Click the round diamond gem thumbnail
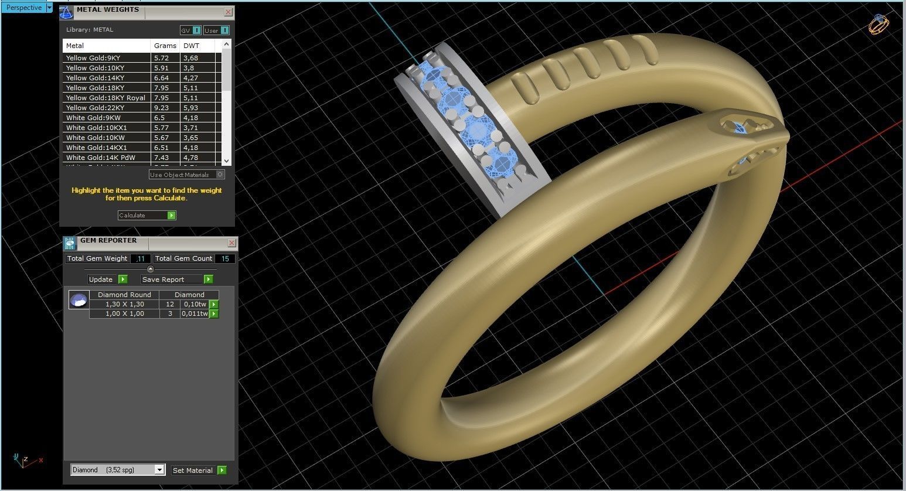Screen dimensions: 906x491 pos(79,299)
